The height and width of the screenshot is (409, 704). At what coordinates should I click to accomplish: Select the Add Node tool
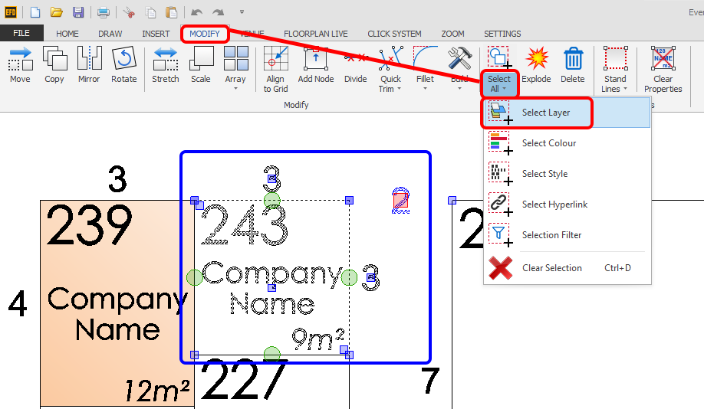(316, 64)
